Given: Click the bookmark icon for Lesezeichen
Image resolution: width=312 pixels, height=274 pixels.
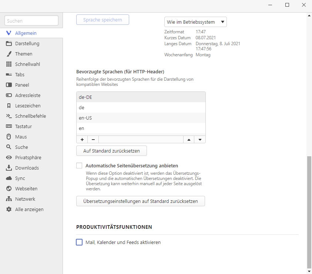Looking at the screenshot, I should [x=9, y=106].
